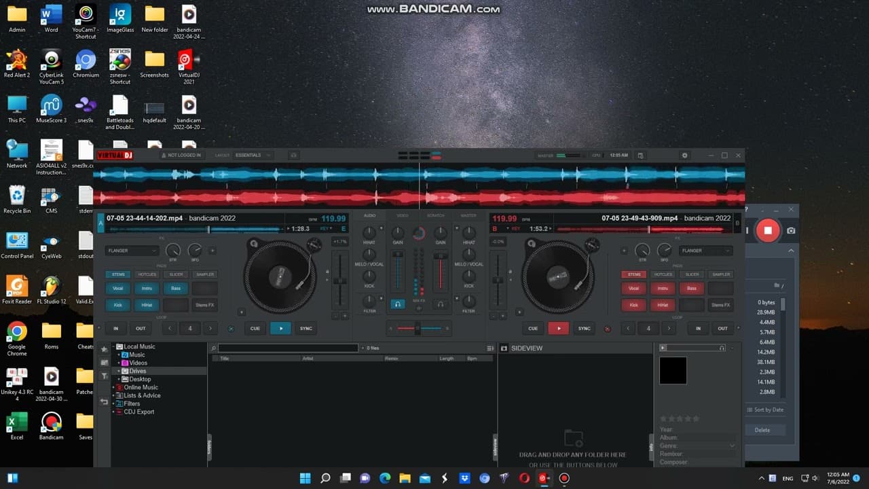Double the left deck loop length
This screenshot has height=489, width=869.
coord(210,329)
